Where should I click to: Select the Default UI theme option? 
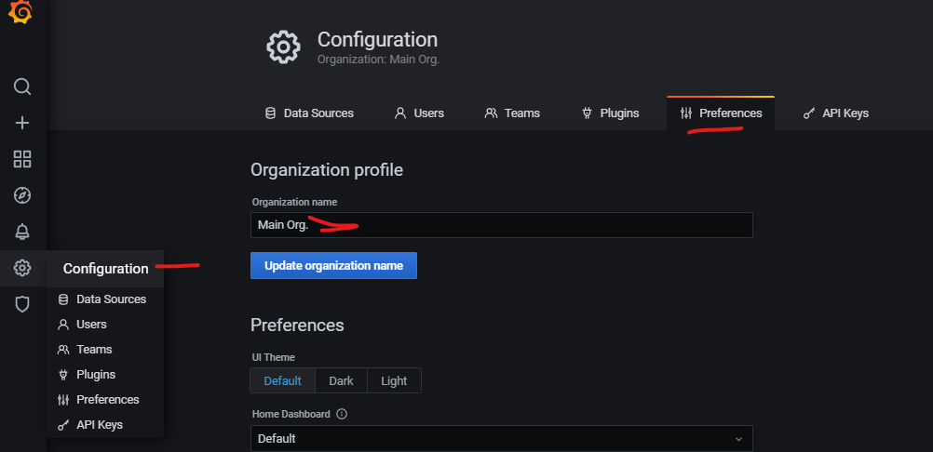click(282, 380)
